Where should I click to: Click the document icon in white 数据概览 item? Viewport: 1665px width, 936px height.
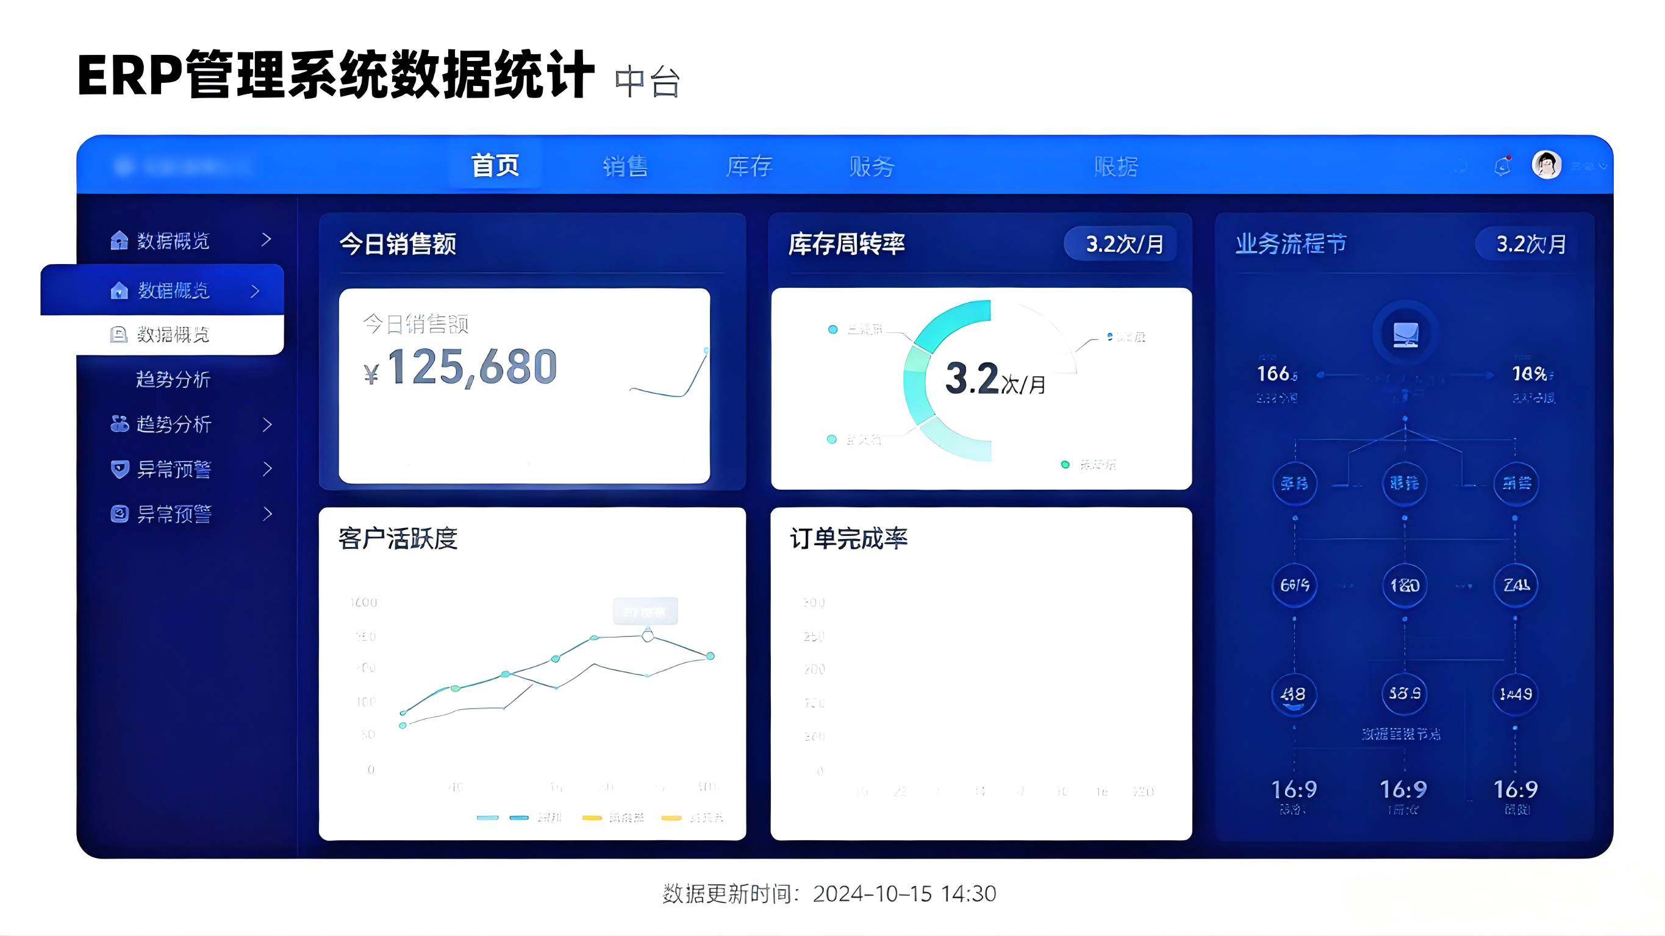coord(119,334)
